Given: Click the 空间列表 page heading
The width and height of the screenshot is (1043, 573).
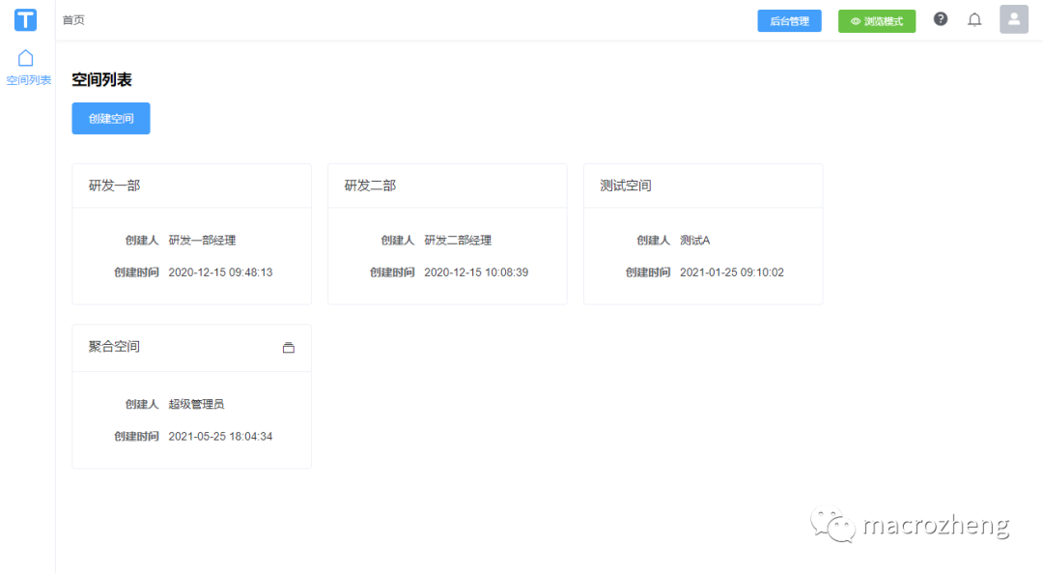Looking at the screenshot, I should (x=101, y=80).
